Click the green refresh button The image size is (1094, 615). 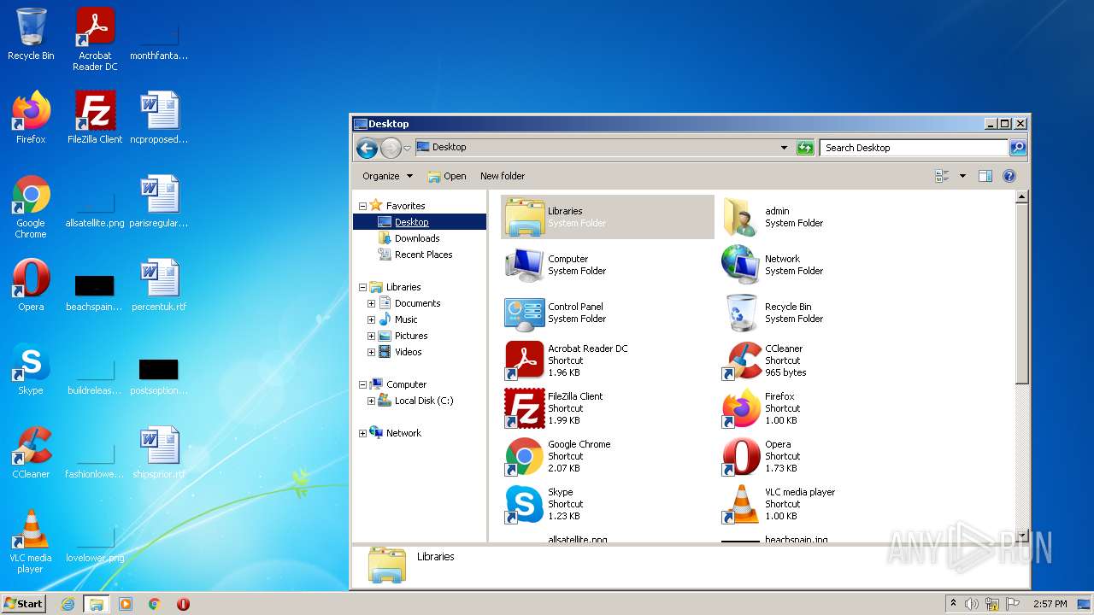click(805, 148)
